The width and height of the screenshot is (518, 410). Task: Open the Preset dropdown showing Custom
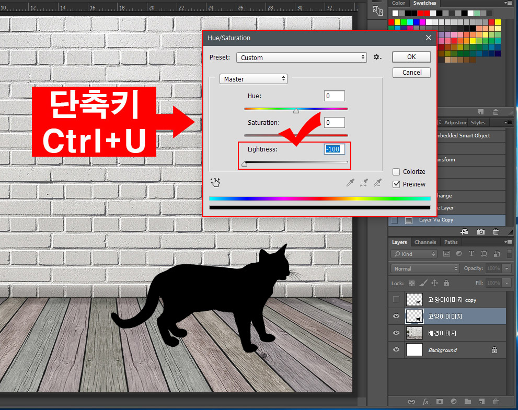coord(302,57)
